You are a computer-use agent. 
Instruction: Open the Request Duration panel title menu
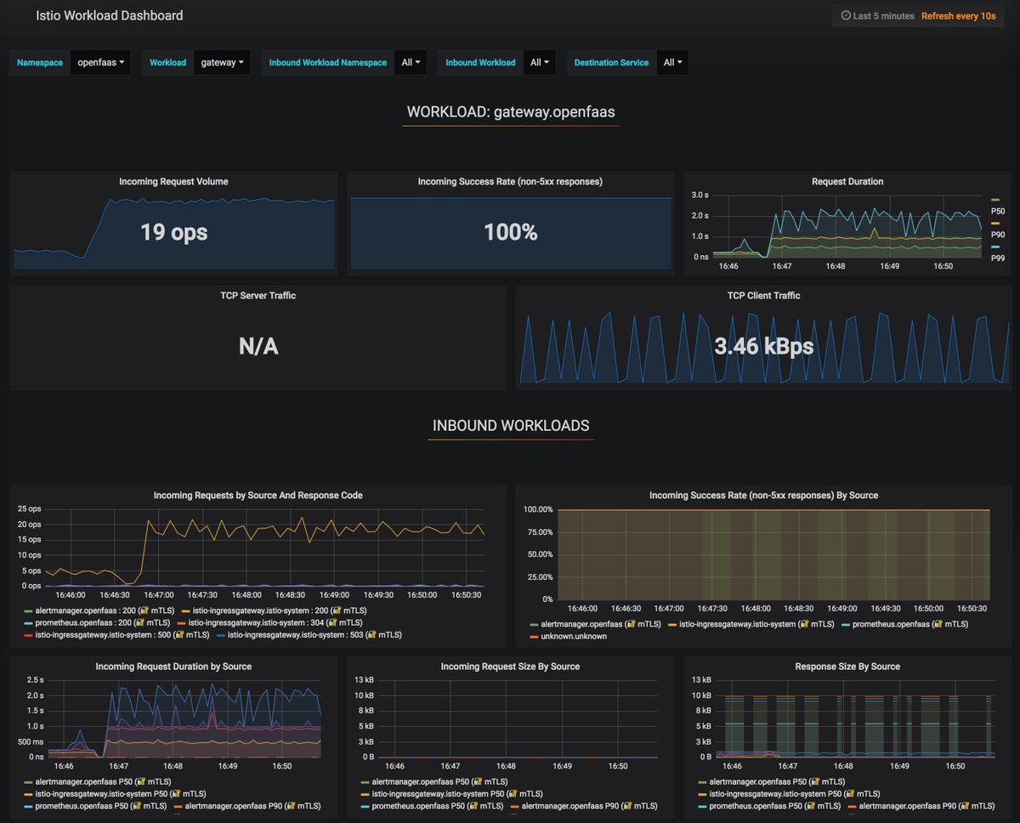pos(847,181)
